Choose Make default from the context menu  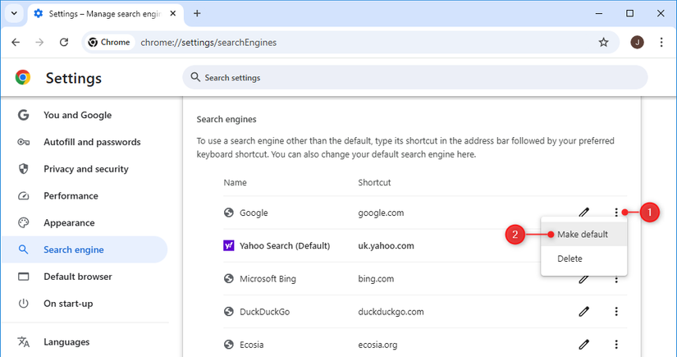(583, 234)
